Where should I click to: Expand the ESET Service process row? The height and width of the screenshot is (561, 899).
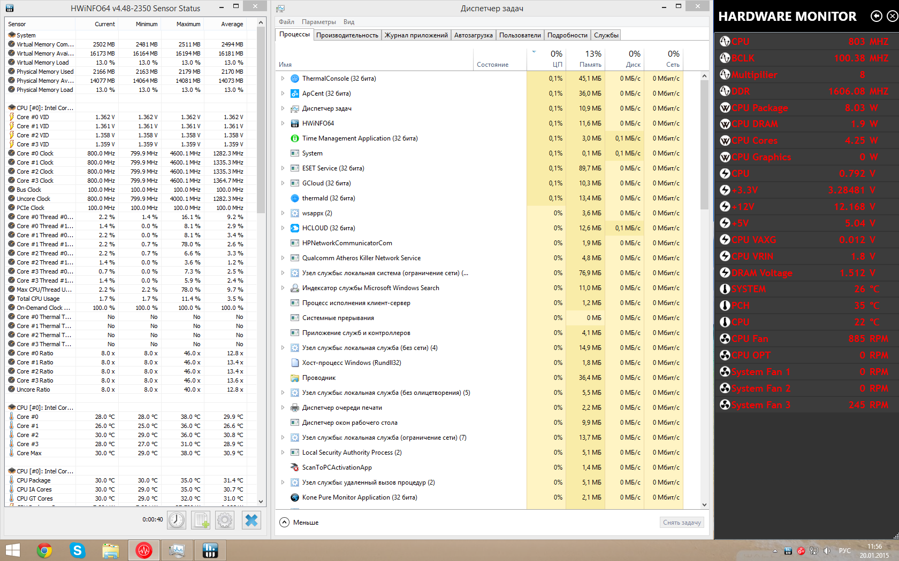coord(283,168)
